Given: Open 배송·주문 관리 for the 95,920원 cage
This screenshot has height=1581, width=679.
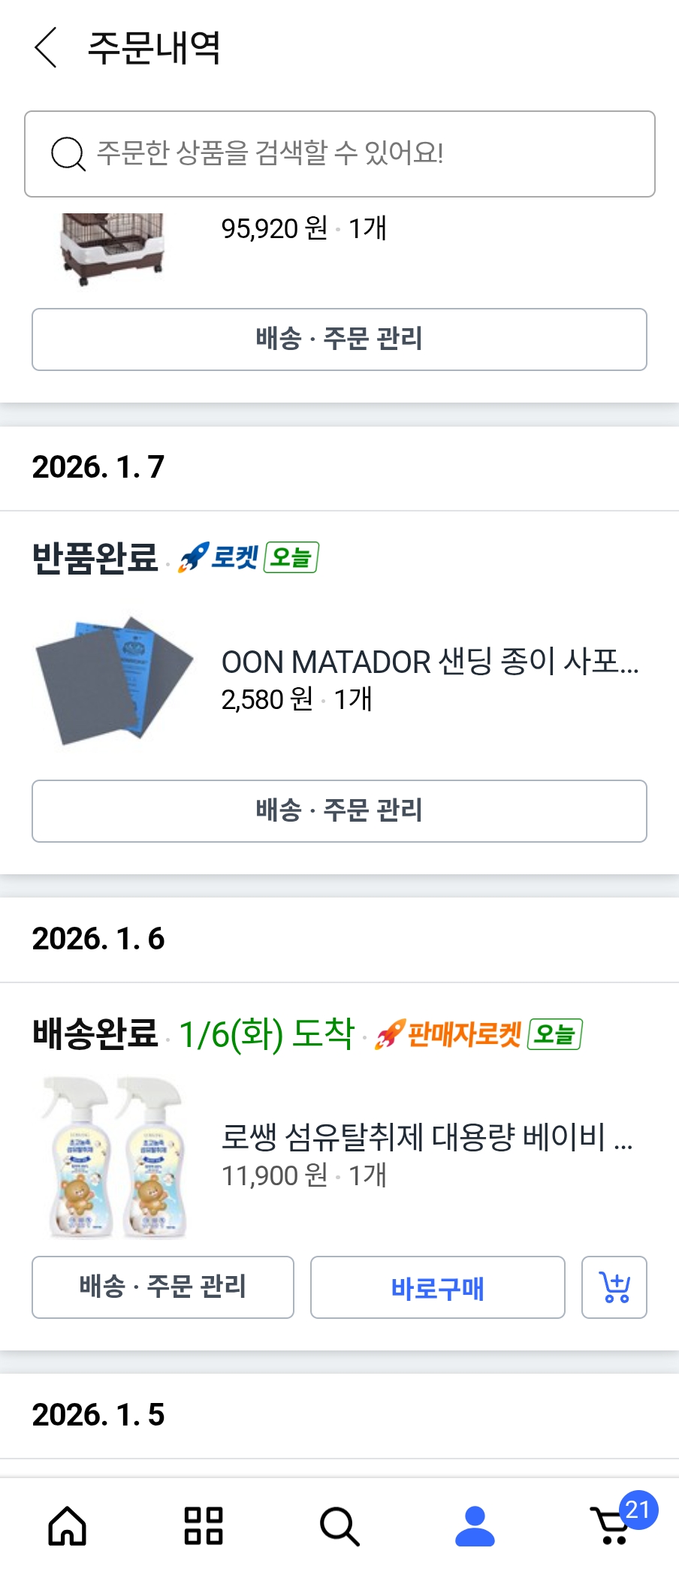Looking at the screenshot, I should (339, 339).
